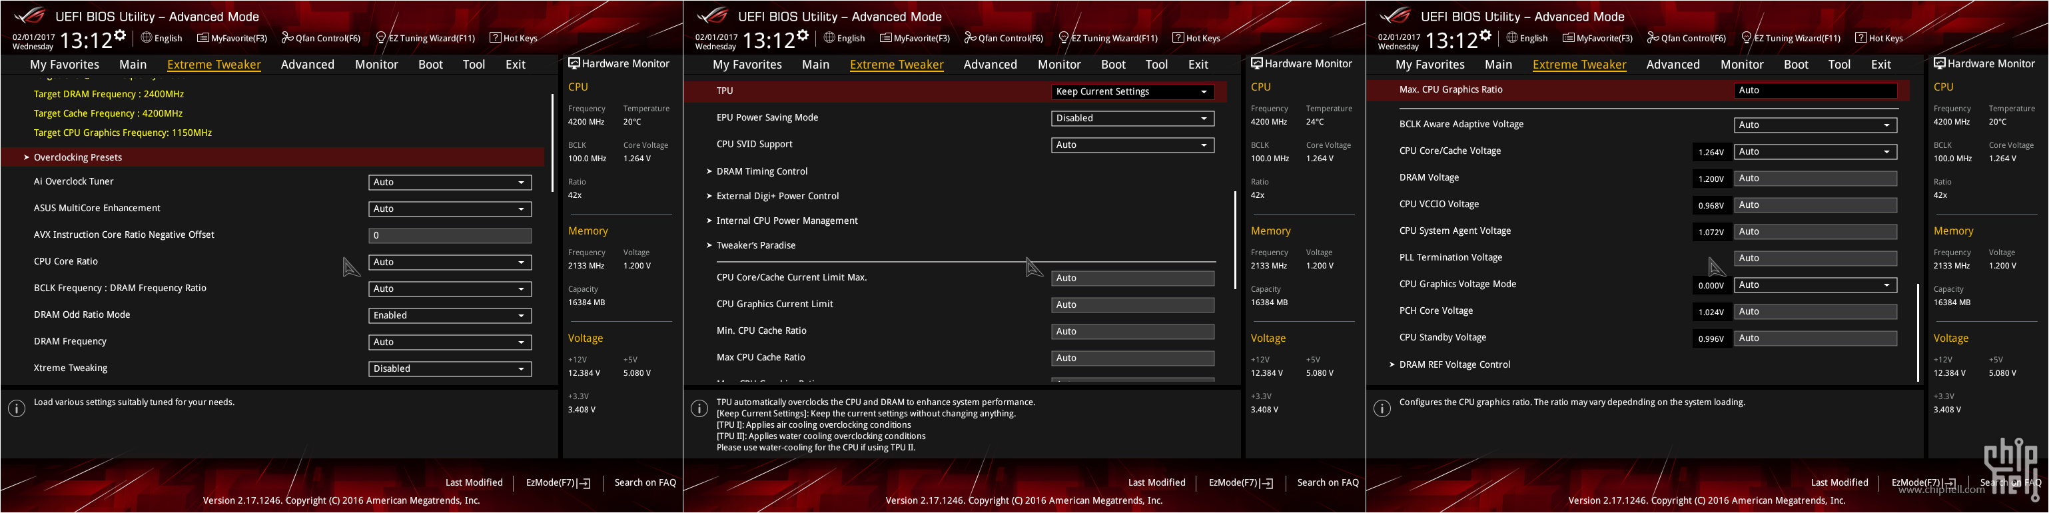Open BCLK Frequency : DRAM Frequency Ratio dropdown
Image resolution: width=2049 pixels, height=513 pixels.
click(x=450, y=288)
